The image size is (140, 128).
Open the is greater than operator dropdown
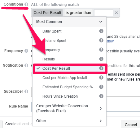click(x=78, y=13)
